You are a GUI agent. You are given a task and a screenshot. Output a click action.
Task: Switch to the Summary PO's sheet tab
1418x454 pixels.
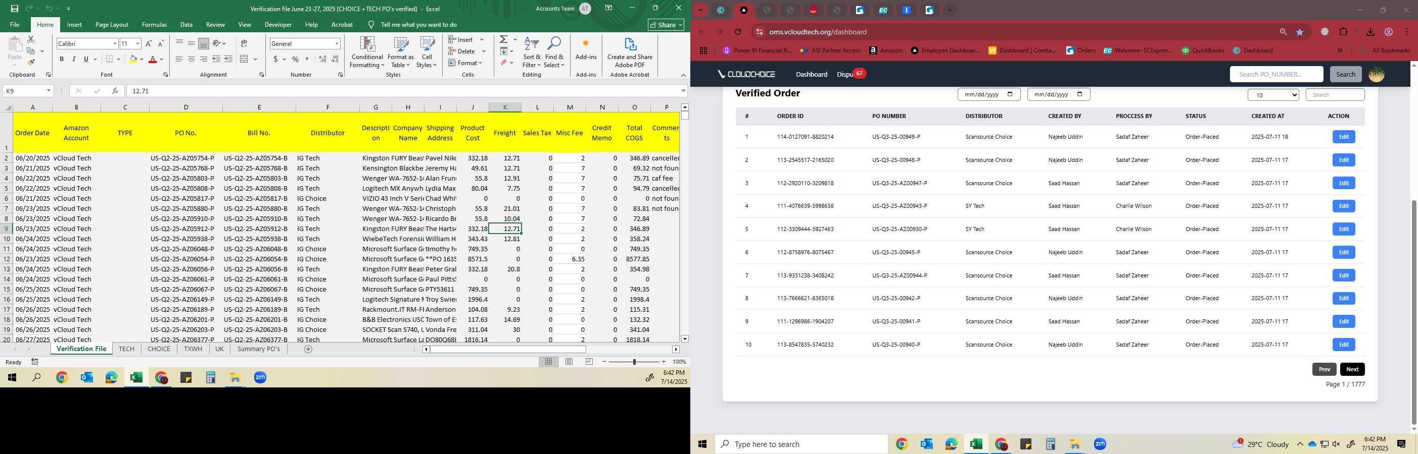click(x=258, y=349)
